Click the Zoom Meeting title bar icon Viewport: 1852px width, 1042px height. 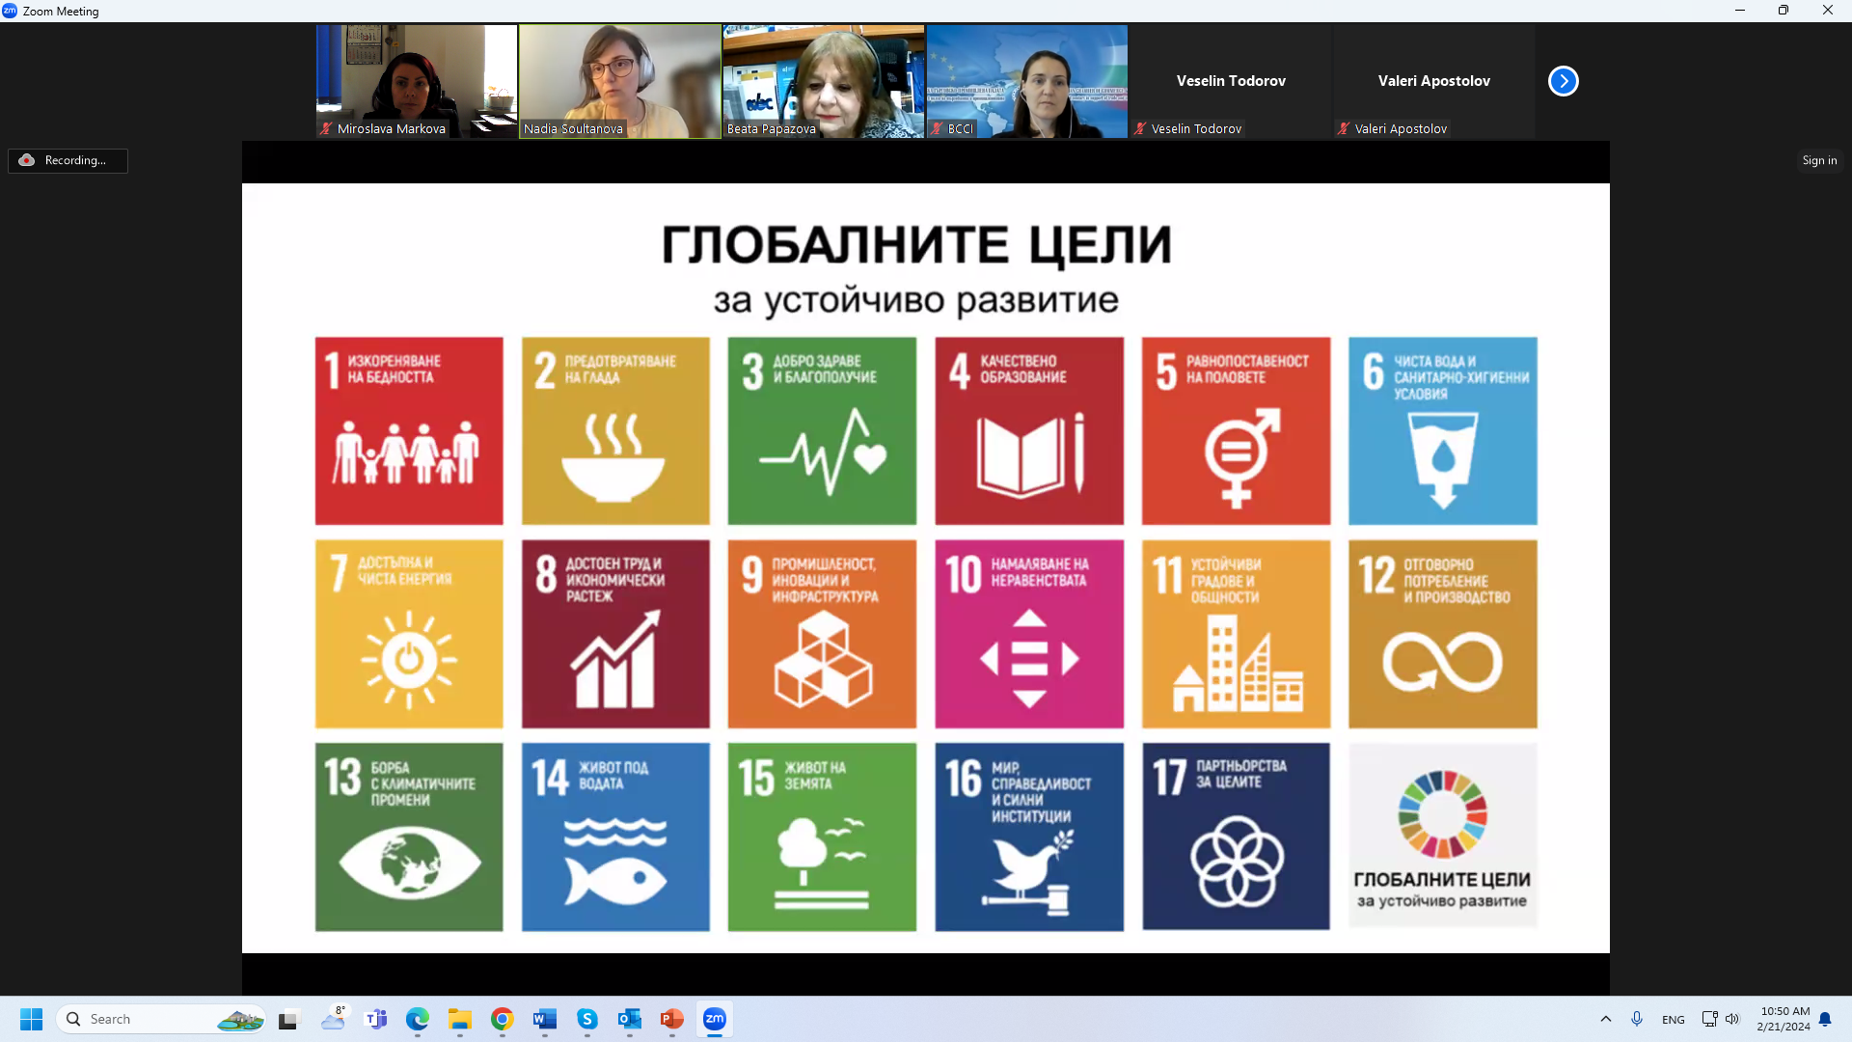[10, 11]
